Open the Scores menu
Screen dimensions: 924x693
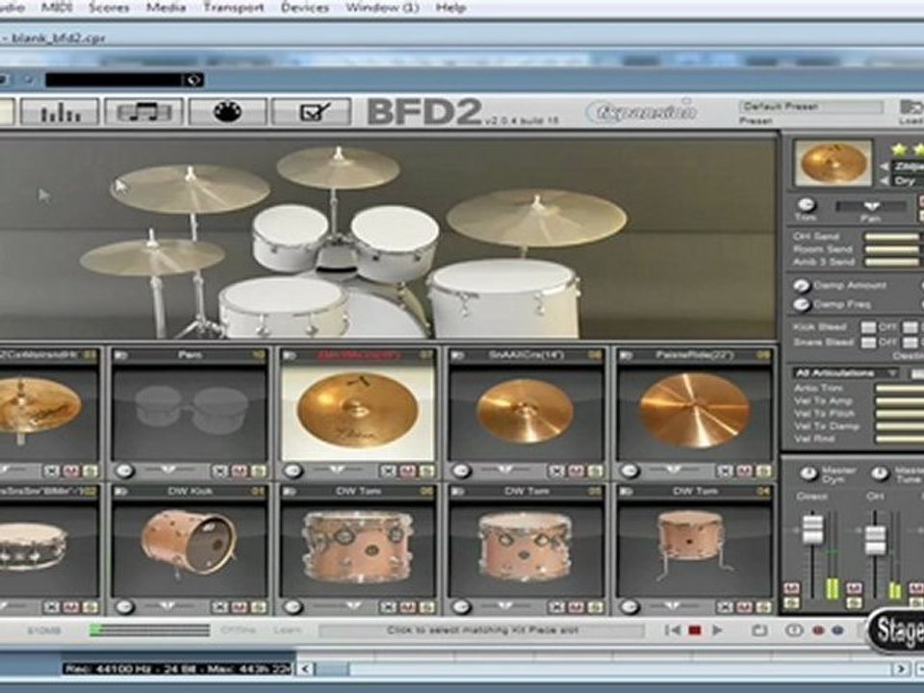109,8
